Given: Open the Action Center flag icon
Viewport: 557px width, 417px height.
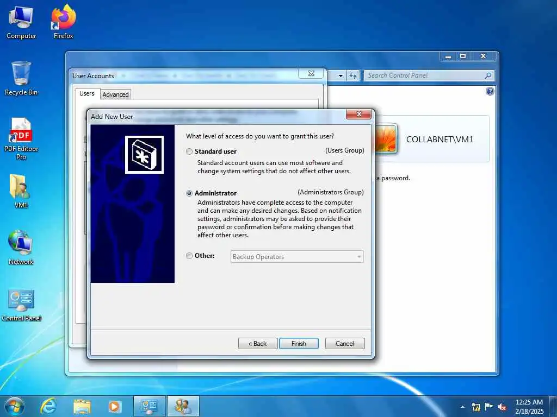Looking at the screenshot, I should click(489, 407).
